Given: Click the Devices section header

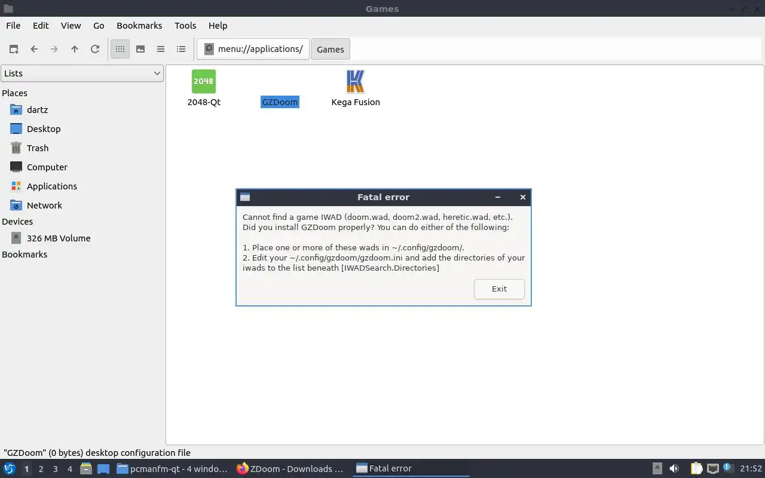Looking at the screenshot, I should (17, 221).
